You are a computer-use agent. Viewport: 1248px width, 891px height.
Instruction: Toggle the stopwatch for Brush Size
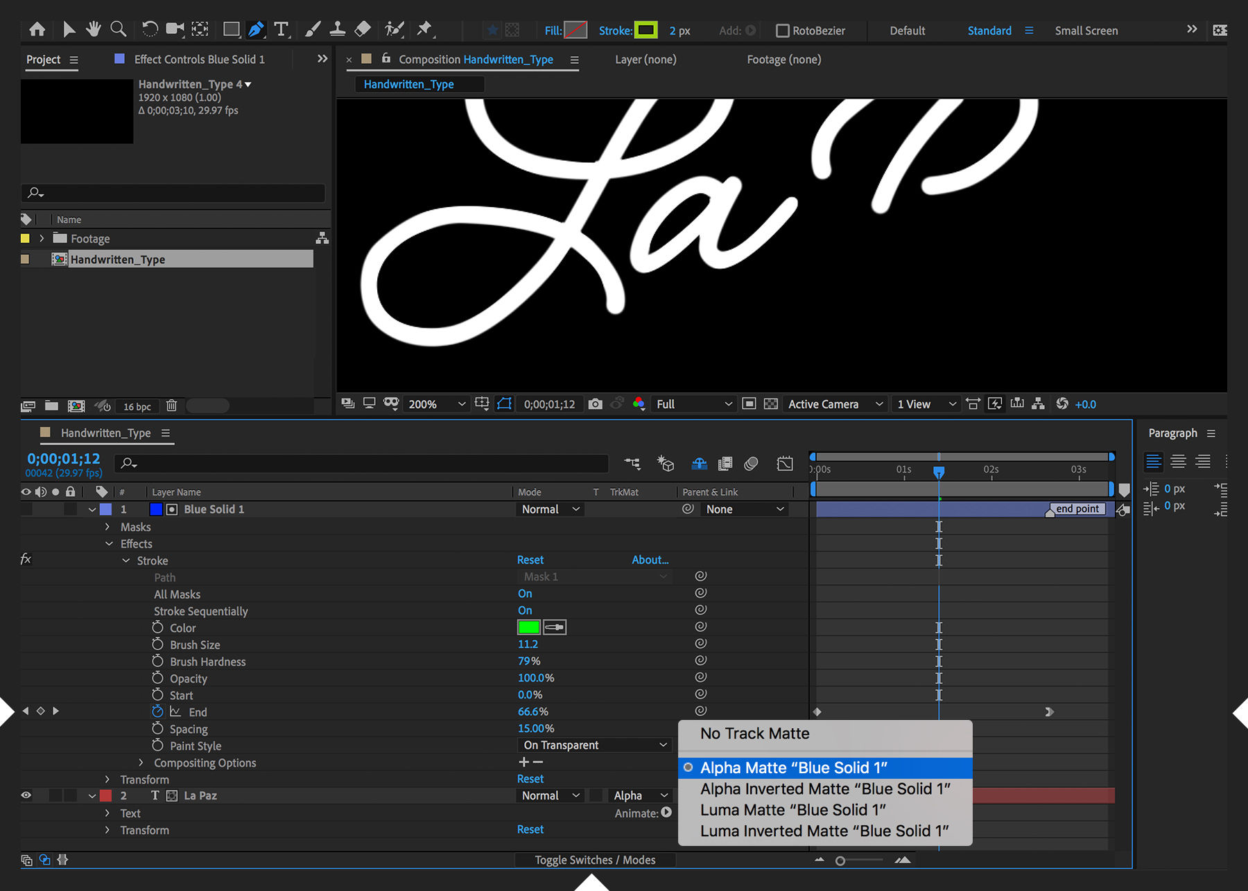158,644
